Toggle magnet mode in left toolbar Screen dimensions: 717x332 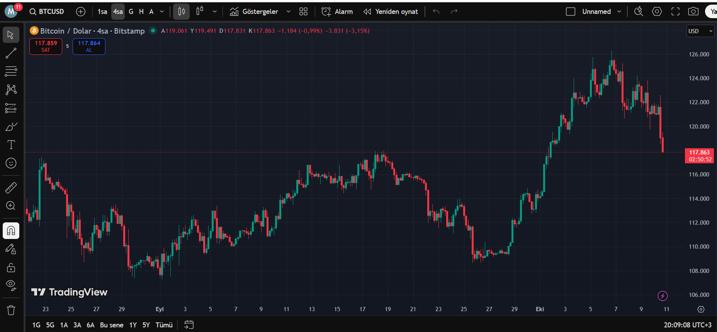11,231
